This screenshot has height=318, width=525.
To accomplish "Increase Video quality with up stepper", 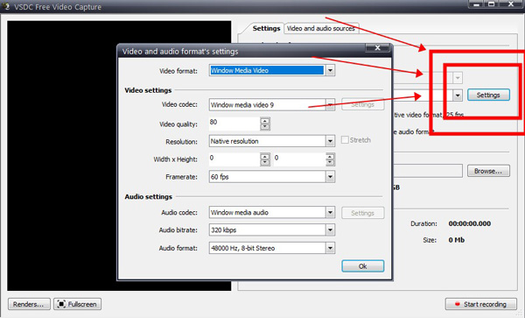I will click(x=265, y=121).
